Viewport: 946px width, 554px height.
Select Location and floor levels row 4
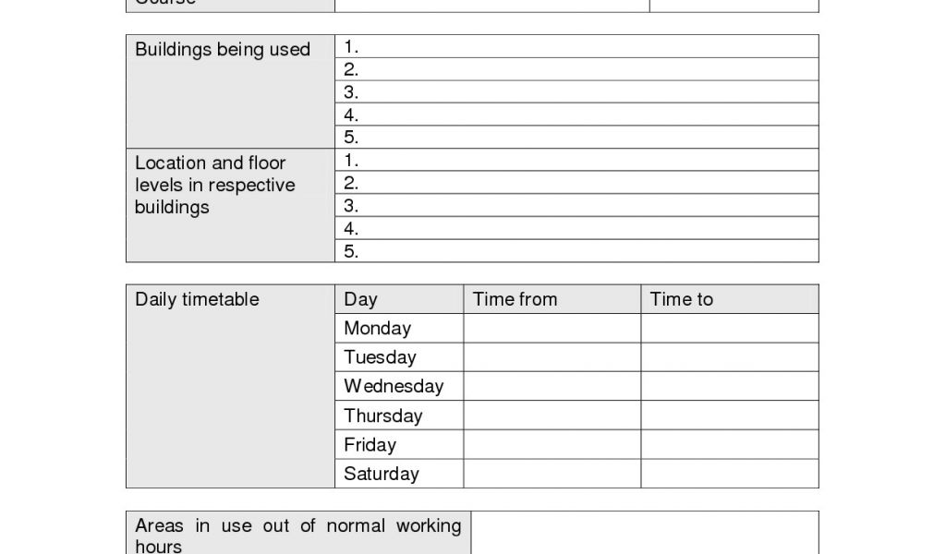point(576,228)
